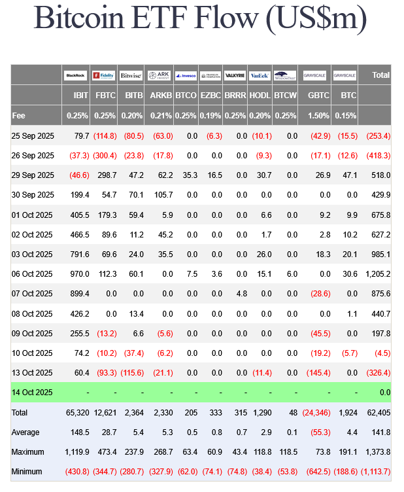Click the Fee row label

click(x=19, y=116)
